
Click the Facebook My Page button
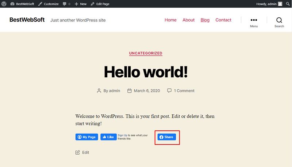click(x=87, y=137)
